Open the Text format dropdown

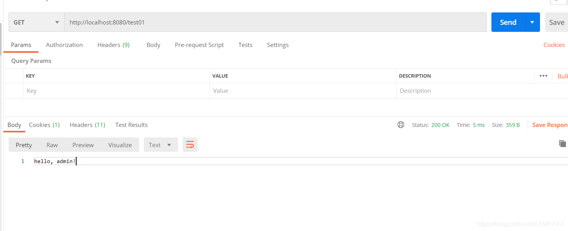click(161, 145)
